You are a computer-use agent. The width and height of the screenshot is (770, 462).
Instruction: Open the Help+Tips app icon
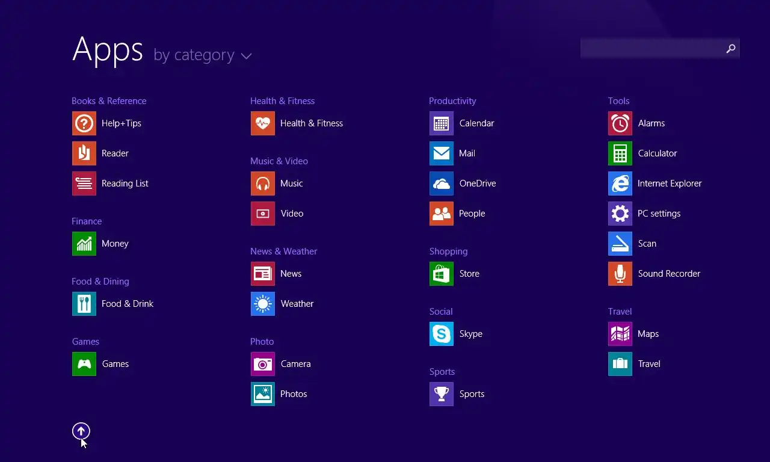tap(84, 123)
